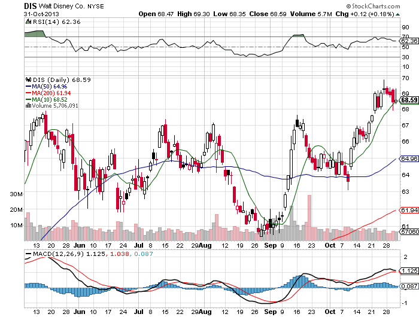Click the Sep label on MACD axis
This screenshot has height=317, width=419.
271,312
